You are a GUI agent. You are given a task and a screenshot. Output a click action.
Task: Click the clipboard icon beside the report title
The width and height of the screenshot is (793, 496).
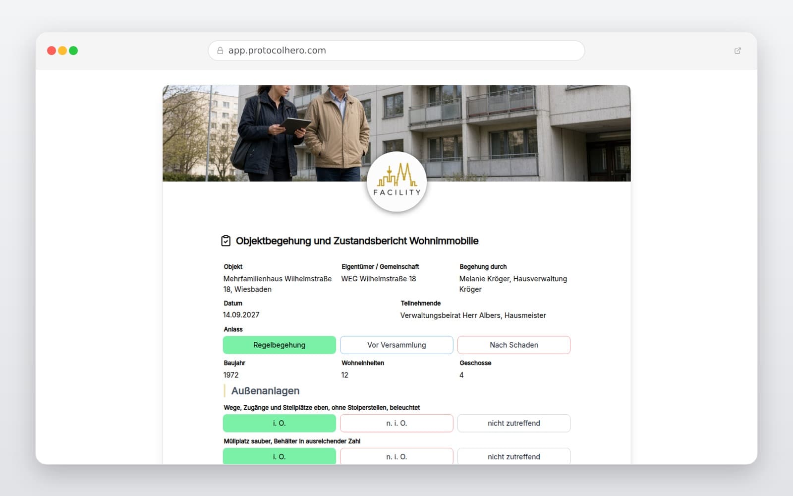(x=226, y=241)
